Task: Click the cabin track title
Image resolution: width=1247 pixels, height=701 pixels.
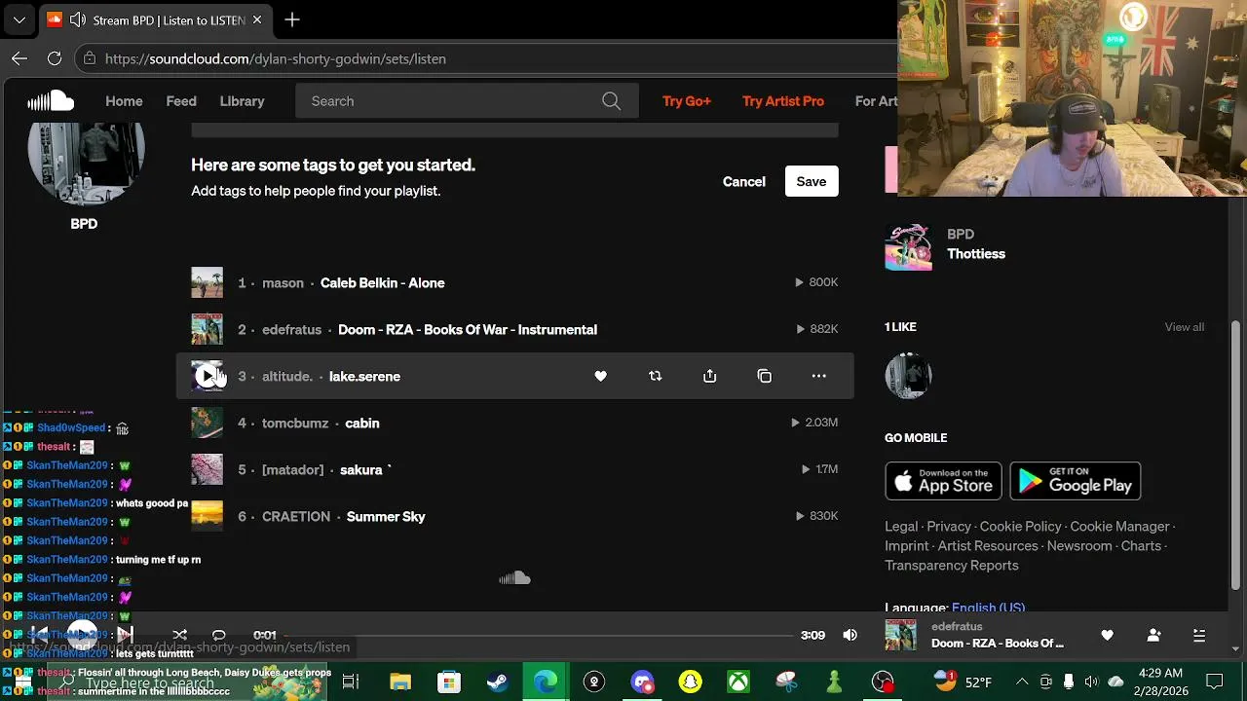Action: 362,423
